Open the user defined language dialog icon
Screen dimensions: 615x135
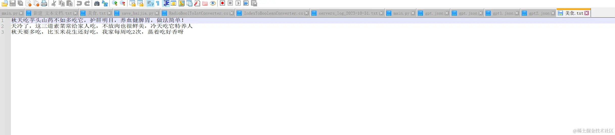pos(173,3)
